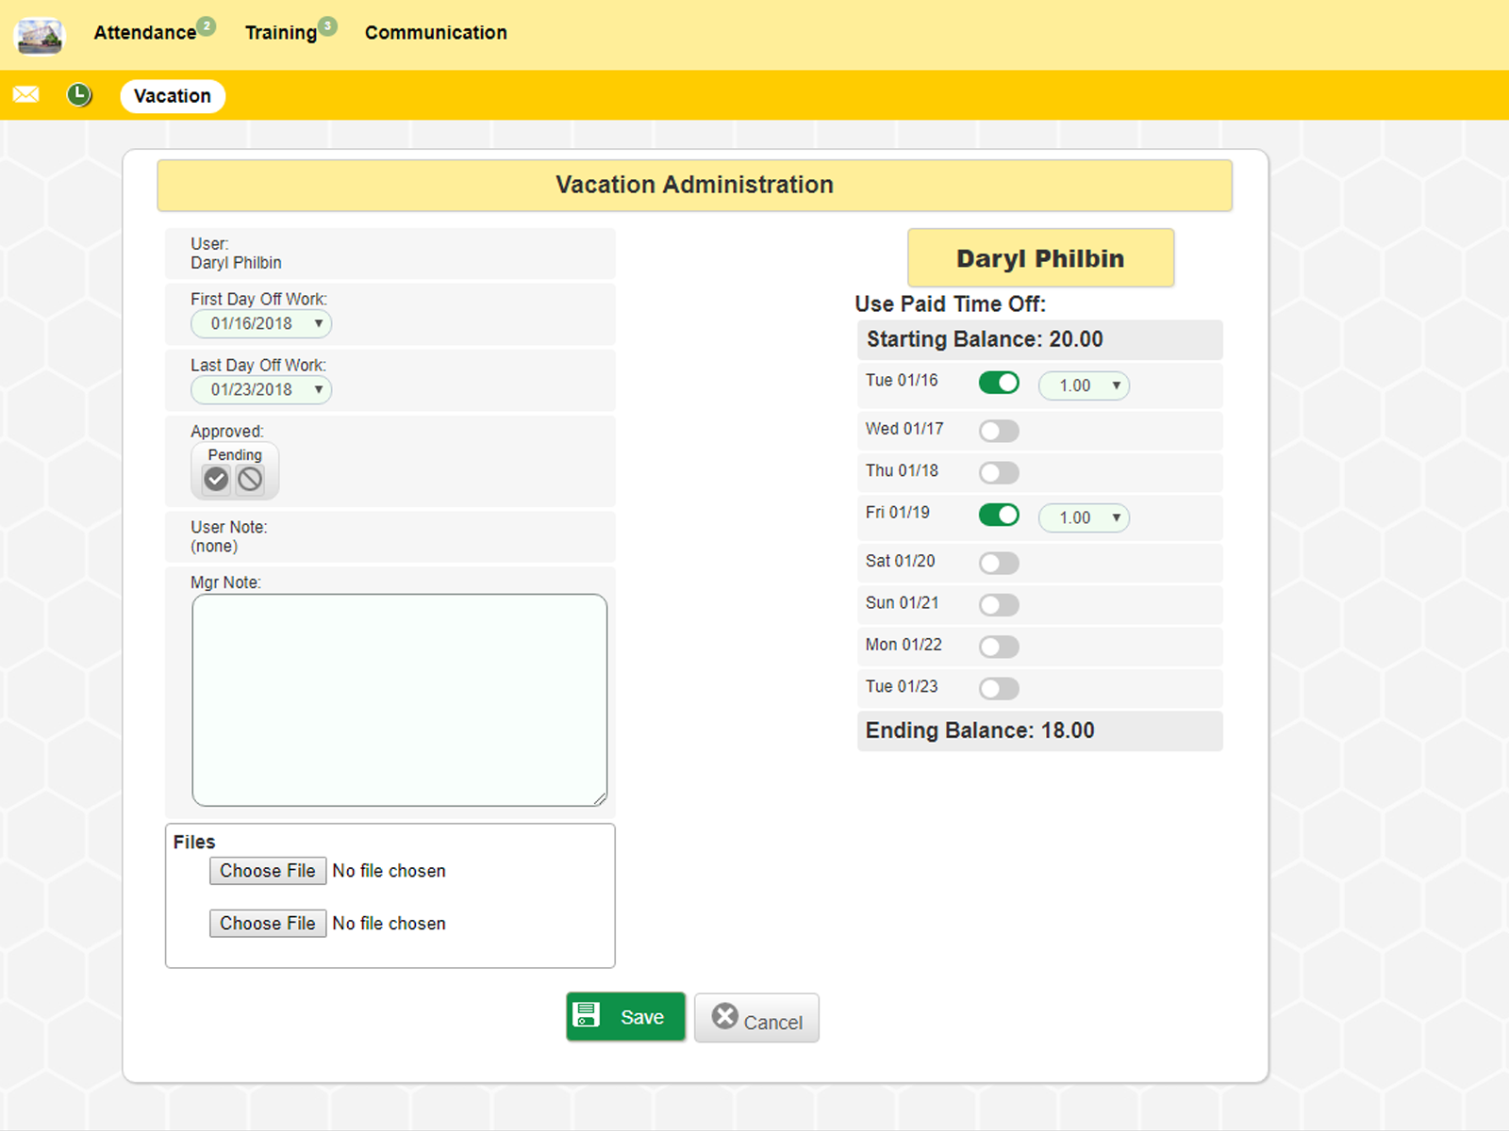Enable paid time off for Wed 01/17
The height and width of the screenshot is (1131, 1509).
point(999,431)
